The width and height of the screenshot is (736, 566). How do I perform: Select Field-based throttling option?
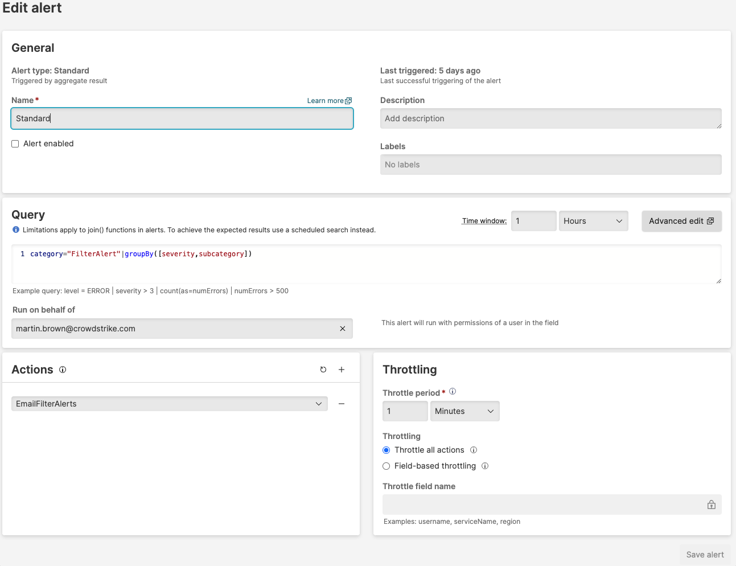pyautogui.click(x=386, y=466)
